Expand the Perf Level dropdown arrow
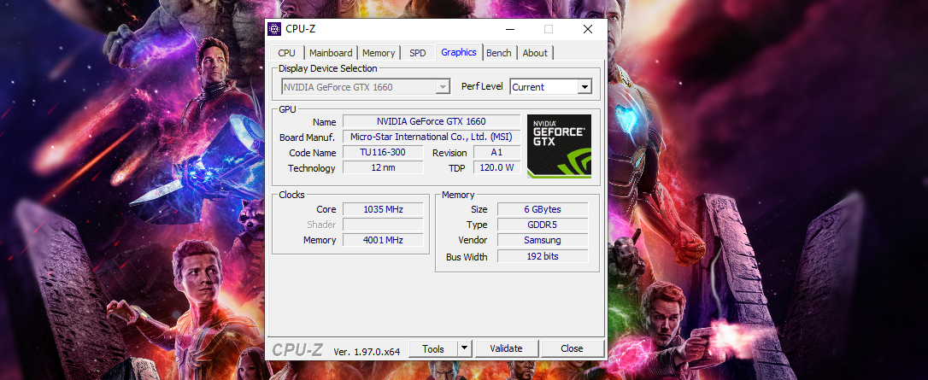The width and height of the screenshot is (928, 380). click(584, 87)
